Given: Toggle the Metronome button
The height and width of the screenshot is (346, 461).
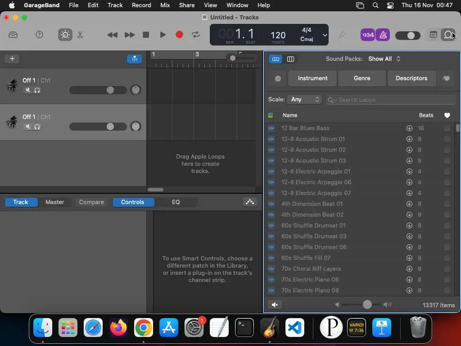Looking at the screenshot, I should coord(383,35).
